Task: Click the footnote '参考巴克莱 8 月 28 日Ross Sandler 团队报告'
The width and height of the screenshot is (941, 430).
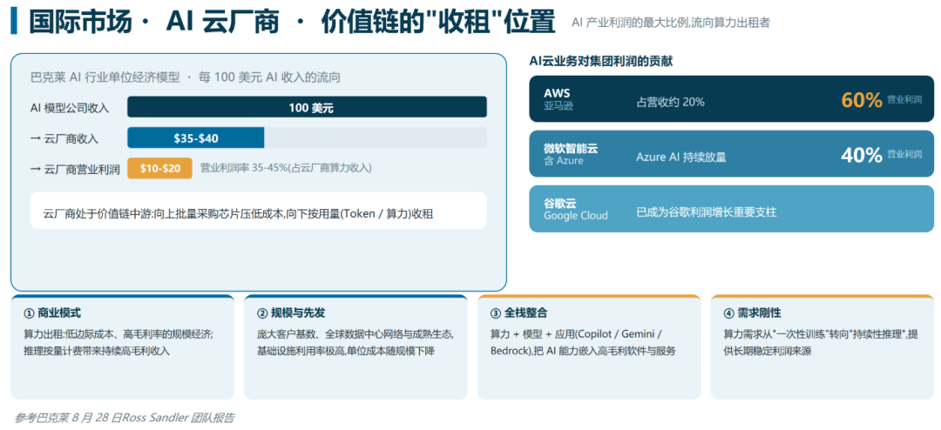Action: (x=125, y=418)
